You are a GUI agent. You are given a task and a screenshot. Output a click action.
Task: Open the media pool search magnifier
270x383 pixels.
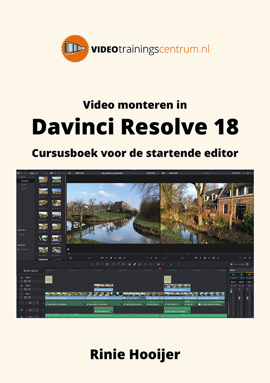[59, 173]
